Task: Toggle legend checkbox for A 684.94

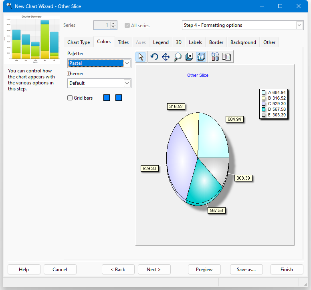Action: (263, 92)
